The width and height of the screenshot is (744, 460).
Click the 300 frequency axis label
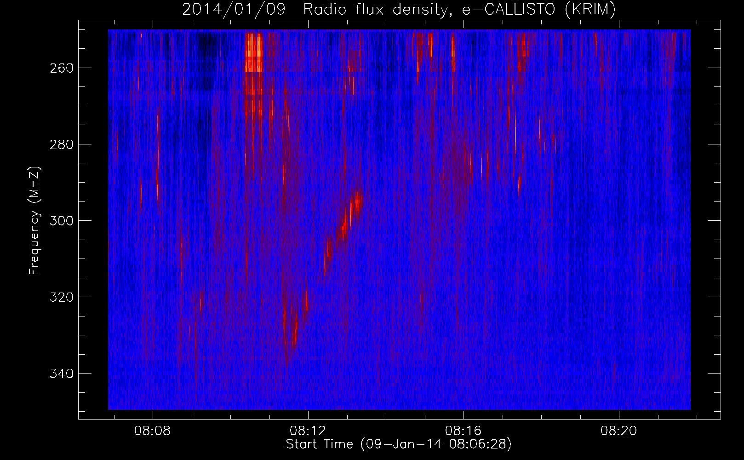coord(61,221)
